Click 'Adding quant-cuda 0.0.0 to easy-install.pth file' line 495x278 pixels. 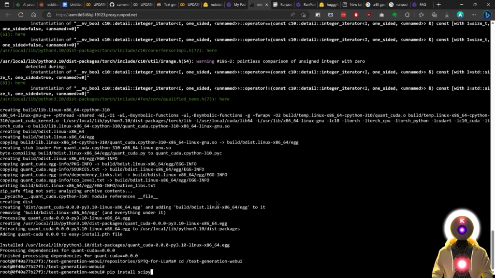tap(61, 234)
